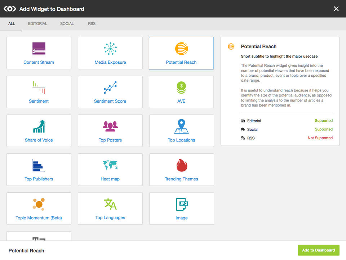Image resolution: width=346 pixels, height=260 pixels.
Task: Click the Social speech bubble icon
Action: pyautogui.click(x=243, y=129)
